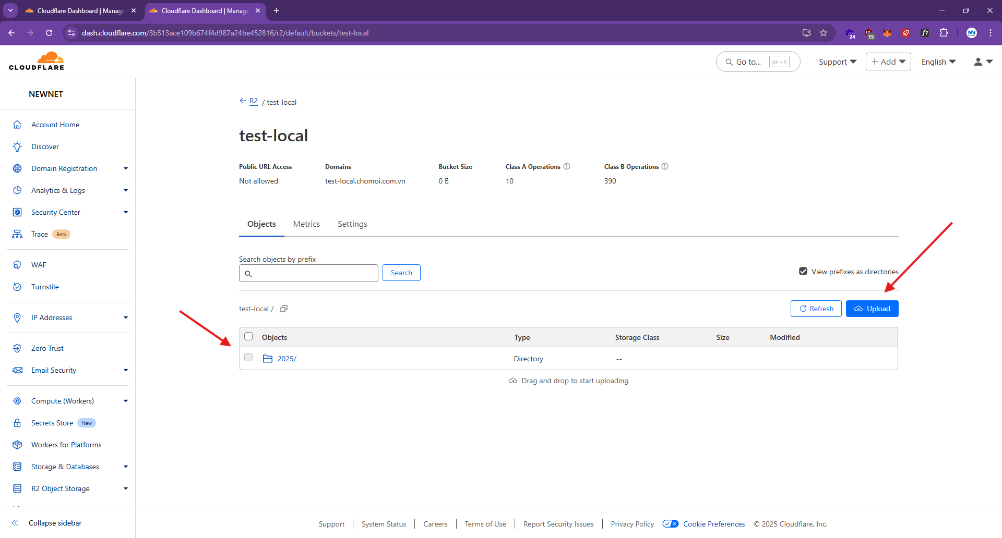This screenshot has width=1002, height=538.
Task: Open Workers for Platforms item
Action: (x=66, y=445)
